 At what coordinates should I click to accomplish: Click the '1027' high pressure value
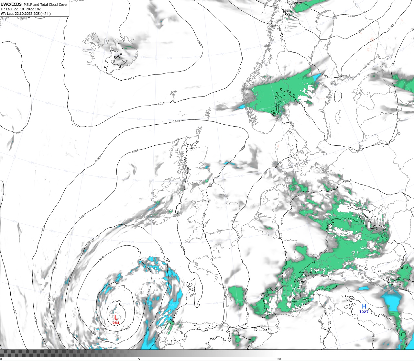[364, 312]
